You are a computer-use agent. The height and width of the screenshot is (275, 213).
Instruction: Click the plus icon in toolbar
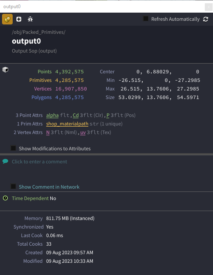point(19,19)
